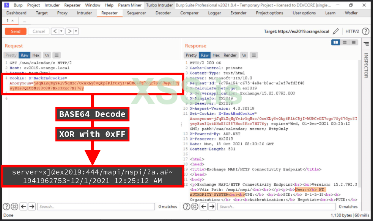This screenshot has height=221, width=373.
Task: Open the Help menu
Action: [109, 5]
